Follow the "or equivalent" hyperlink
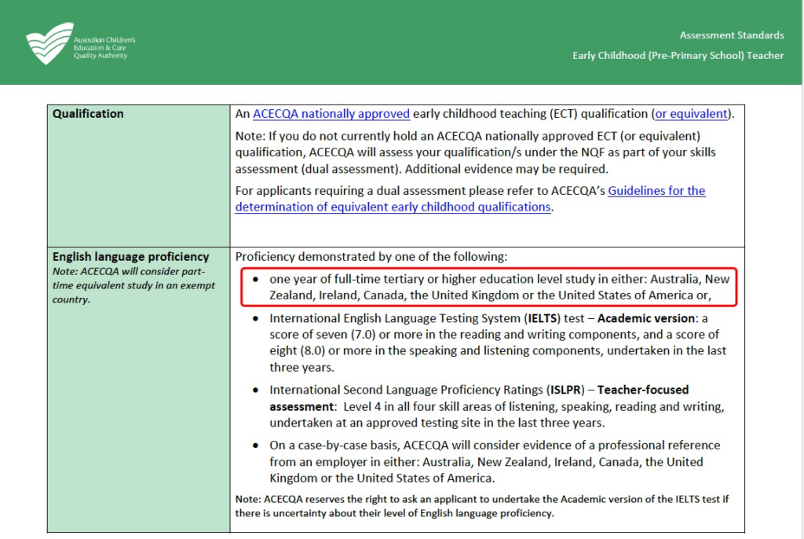 [691, 113]
